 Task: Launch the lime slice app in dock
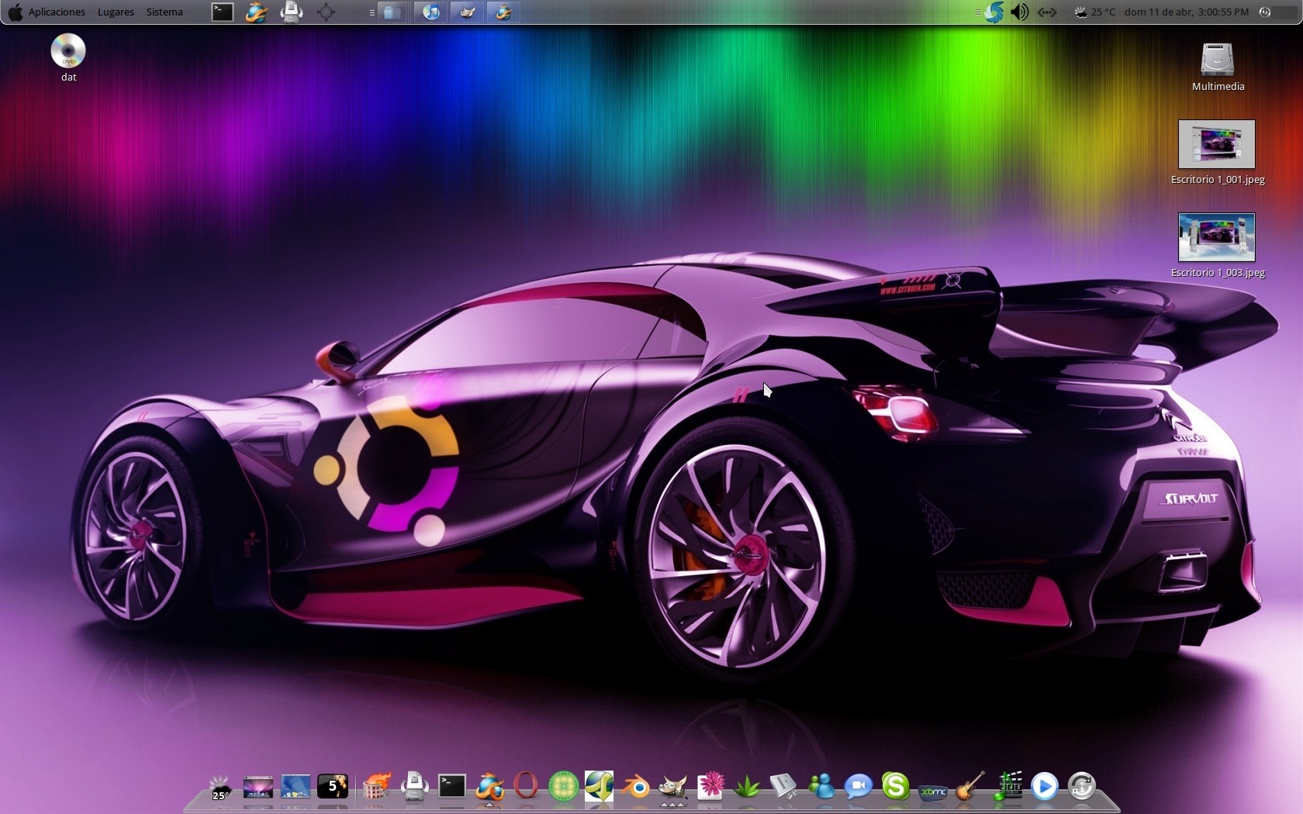pos(563,787)
